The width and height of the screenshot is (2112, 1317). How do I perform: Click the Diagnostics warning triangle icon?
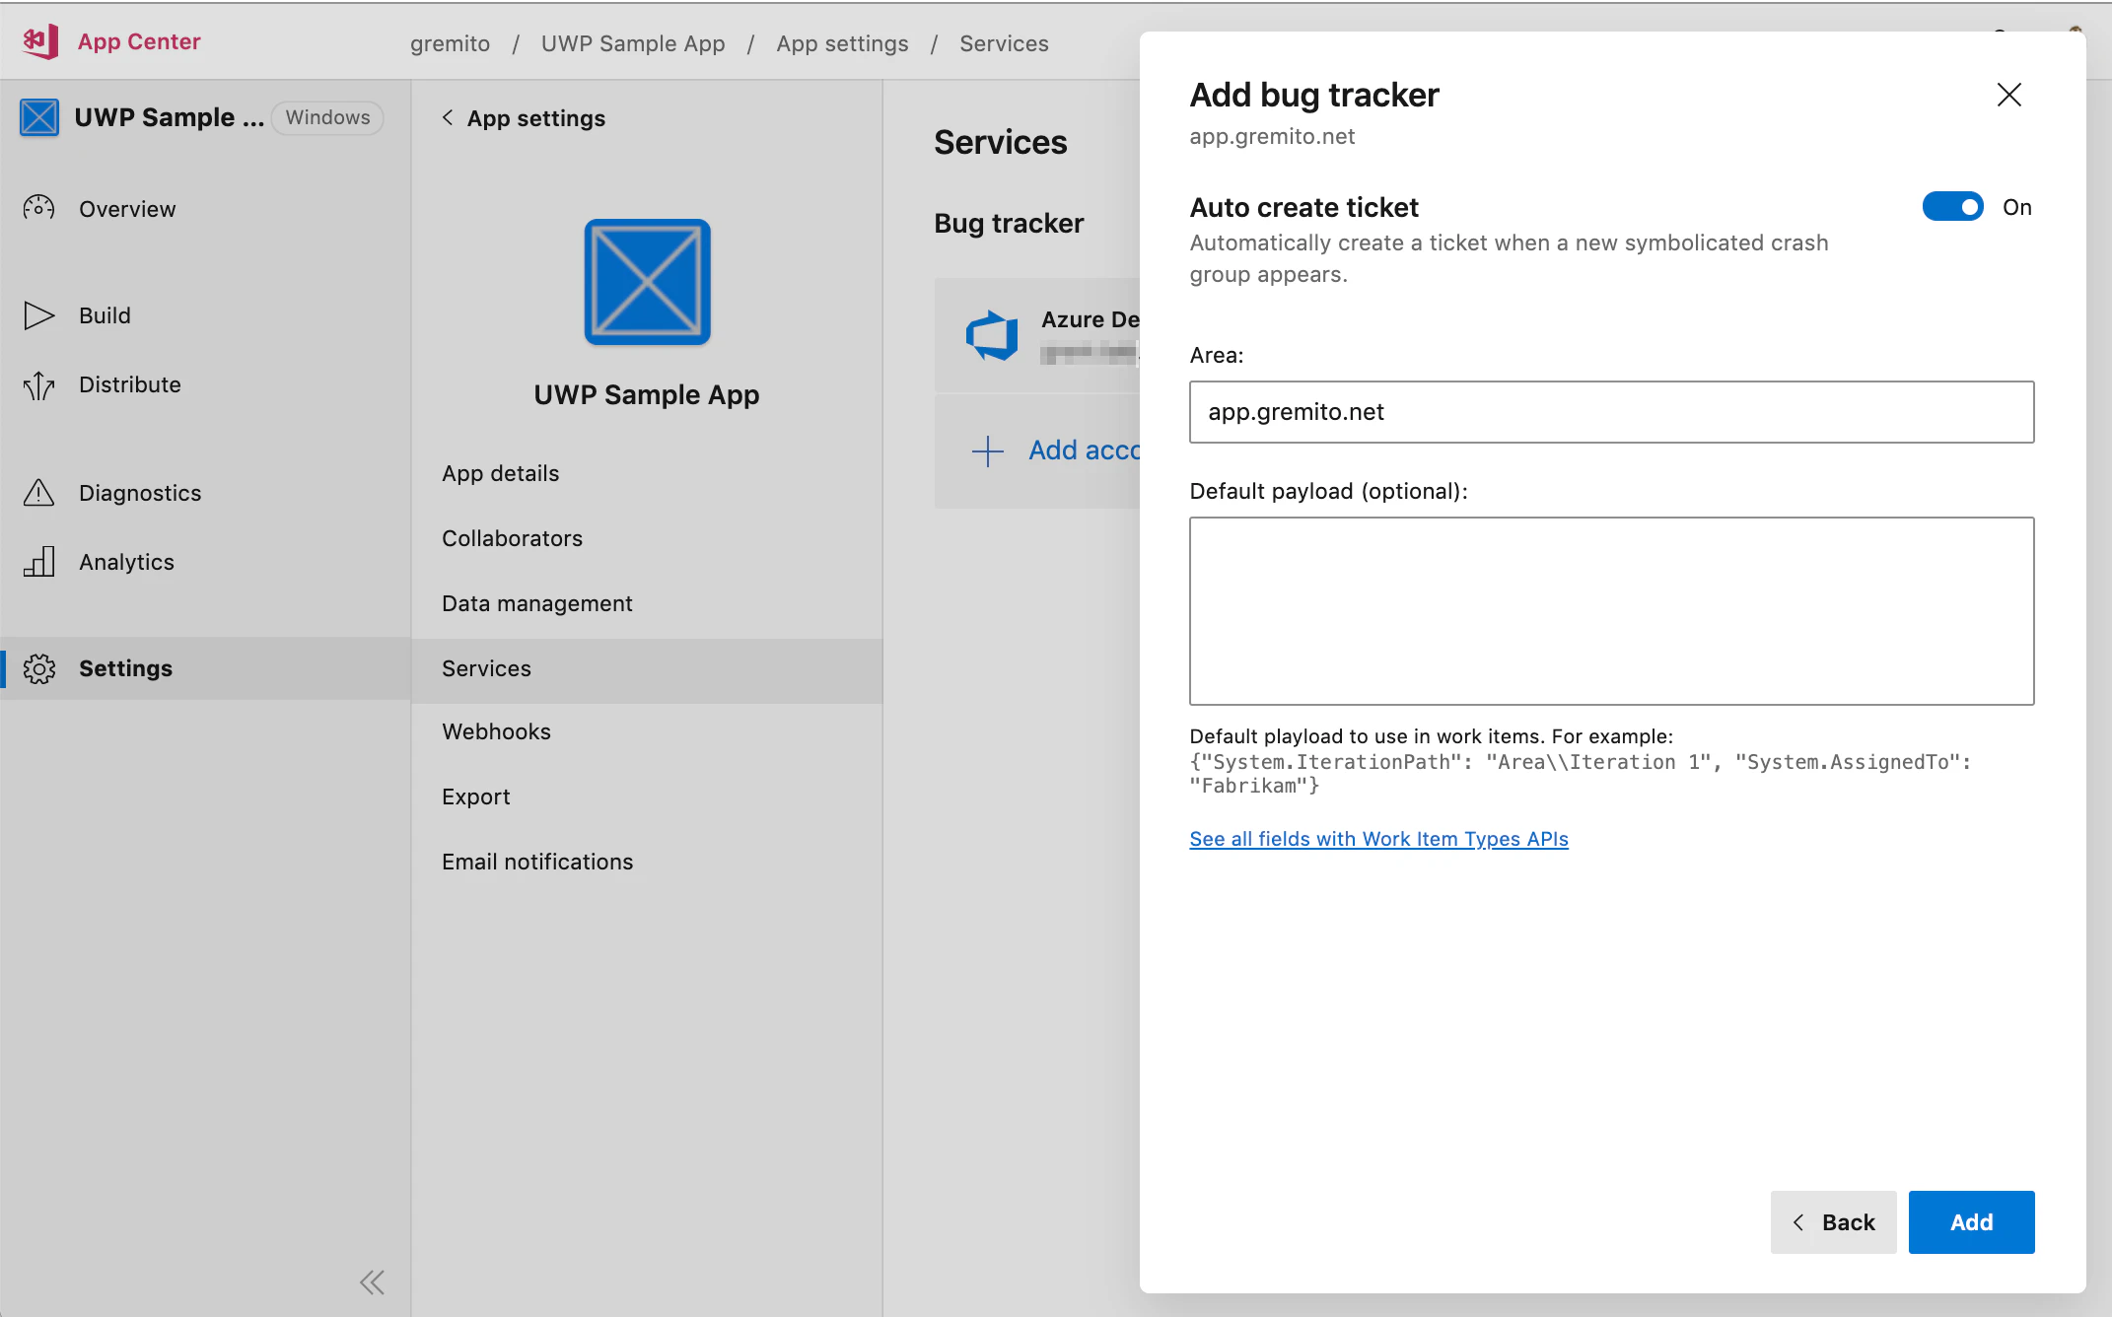pyautogui.click(x=38, y=492)
